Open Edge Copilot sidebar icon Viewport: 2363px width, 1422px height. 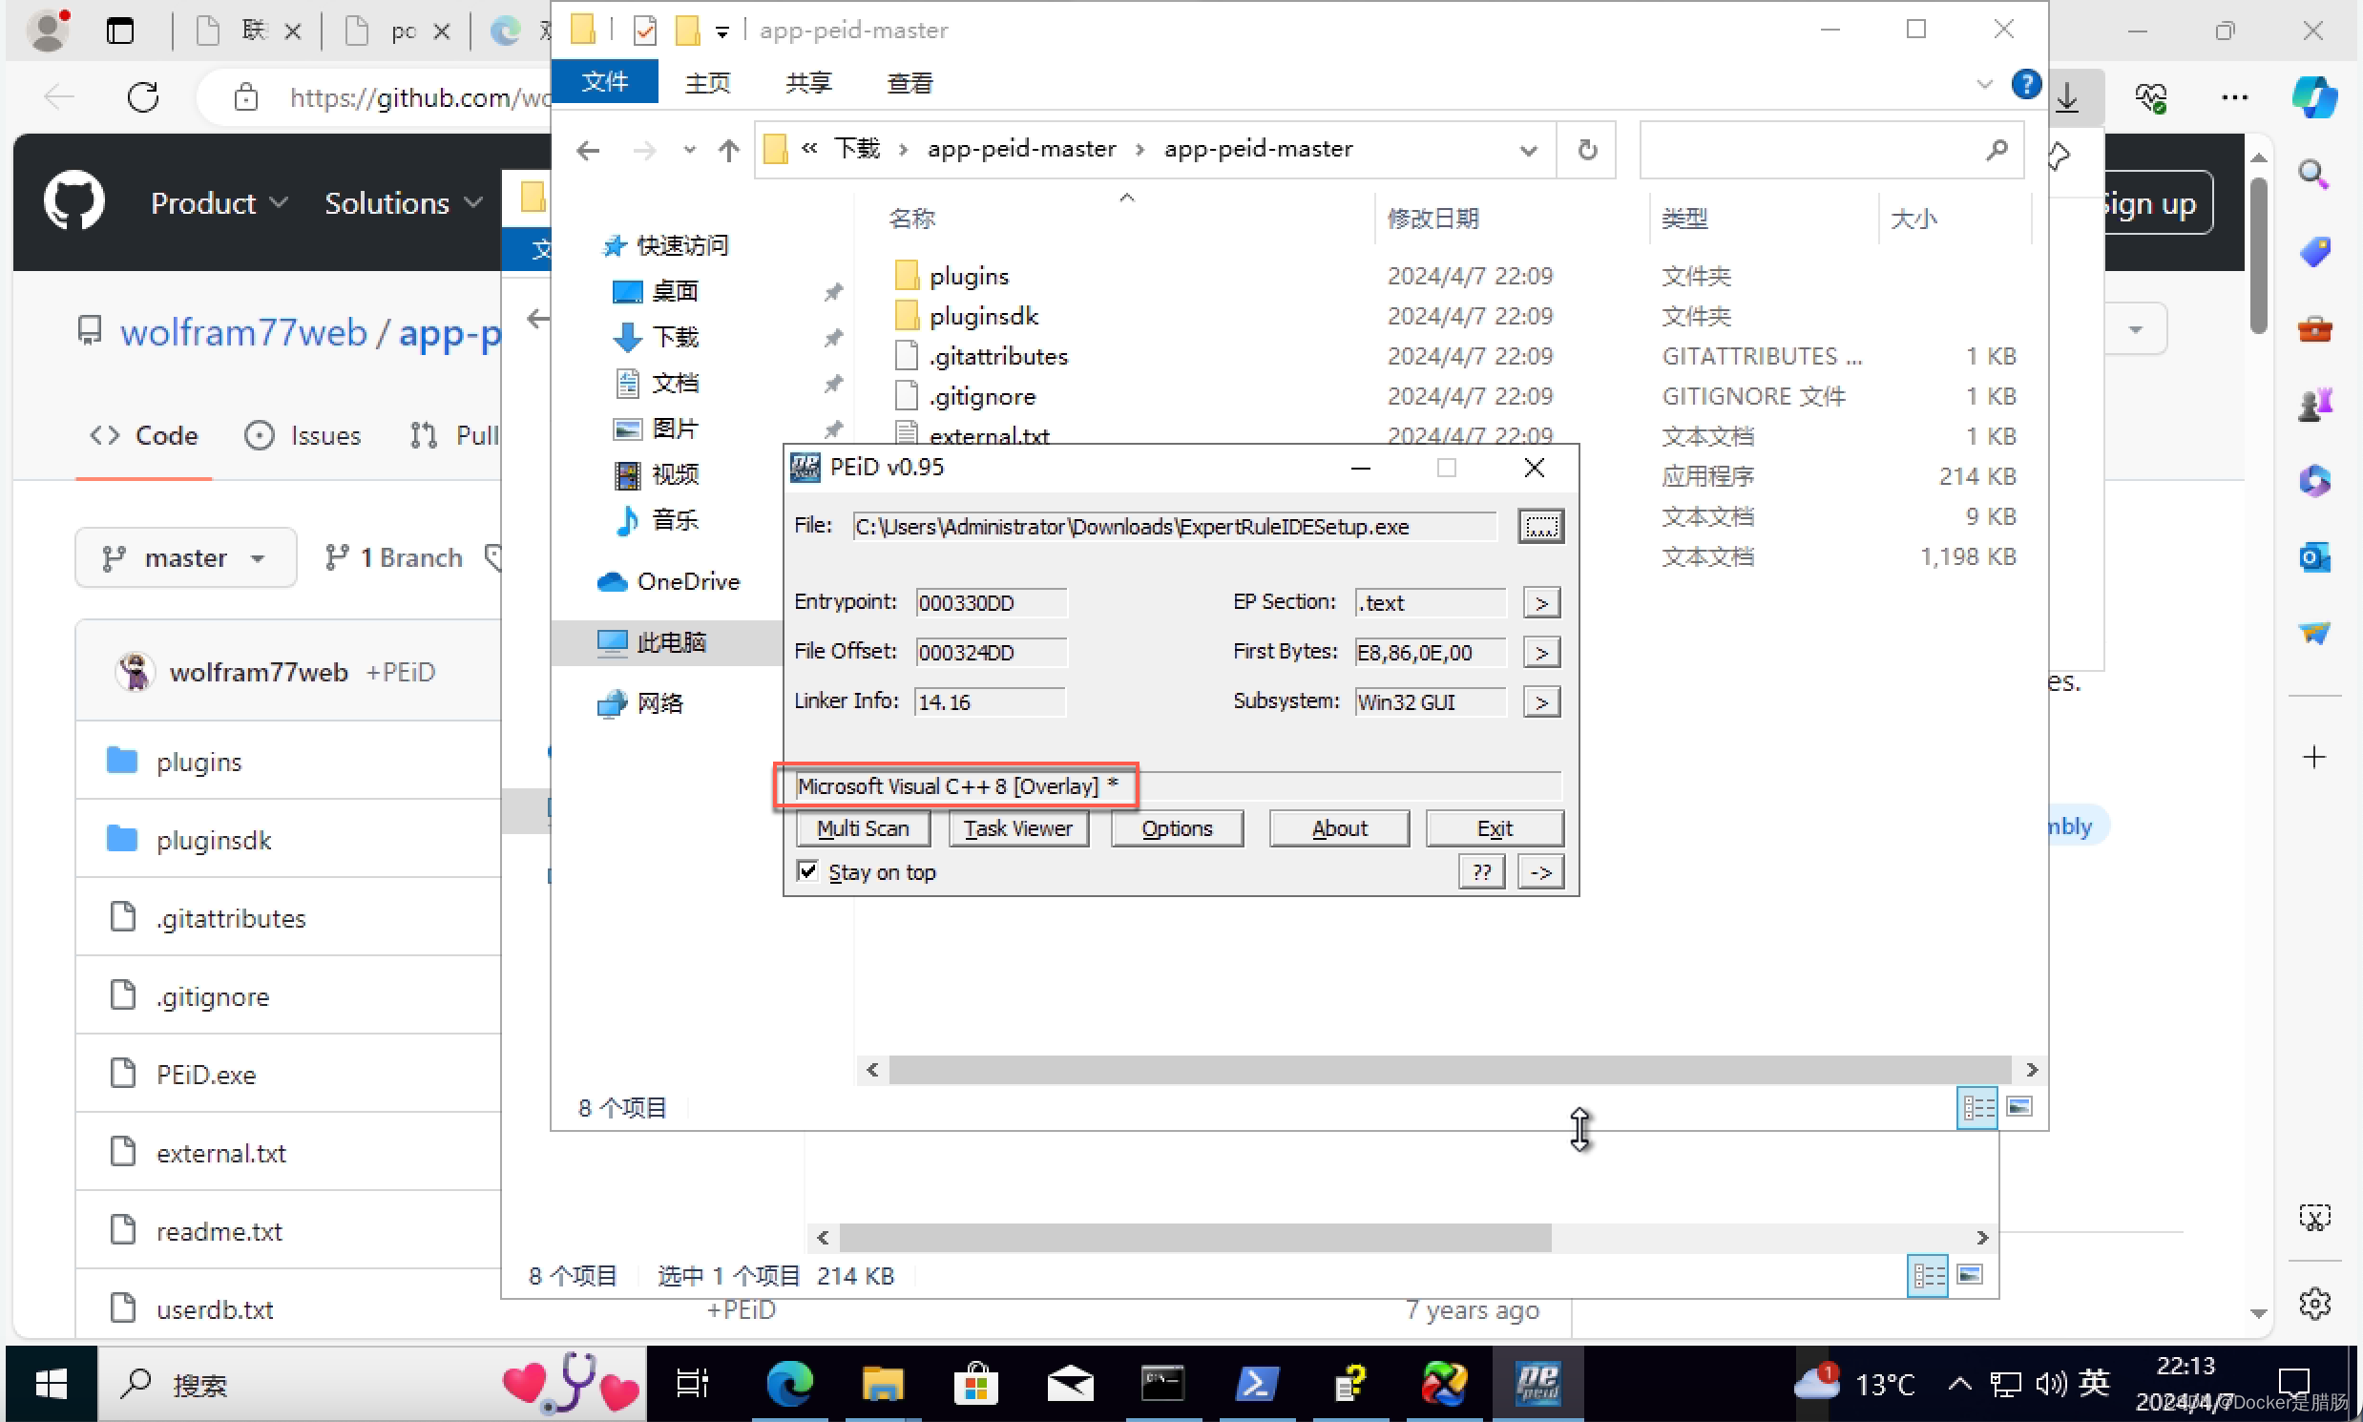[2313, 96]
